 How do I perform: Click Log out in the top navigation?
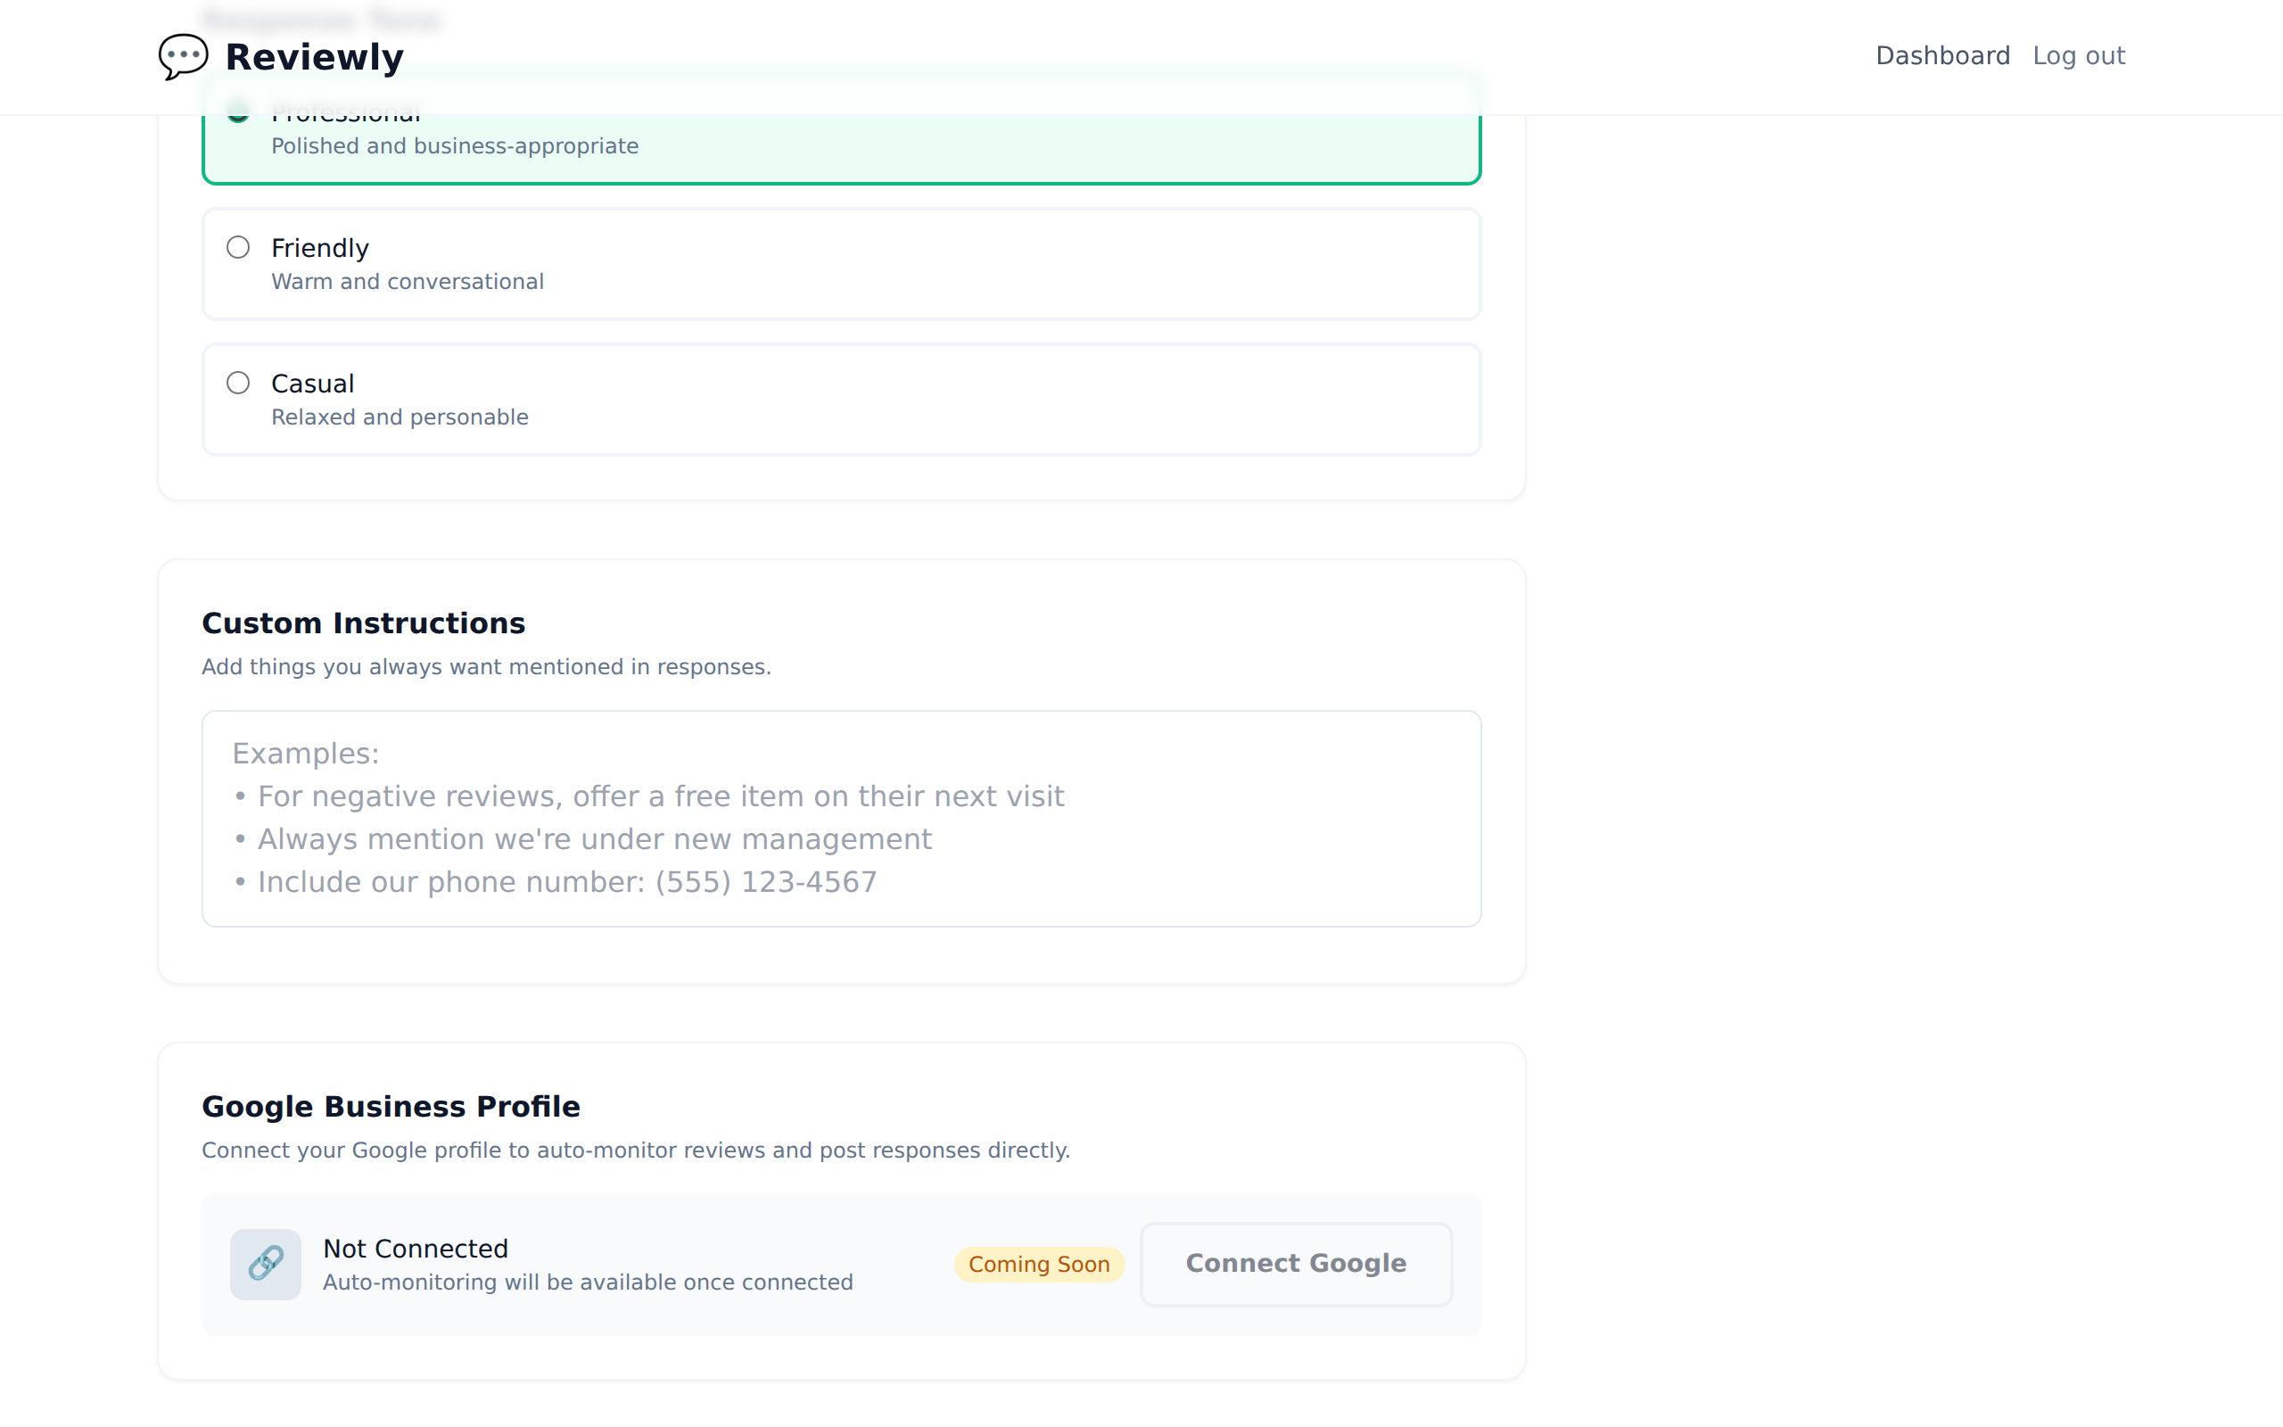click(2080, 55)
